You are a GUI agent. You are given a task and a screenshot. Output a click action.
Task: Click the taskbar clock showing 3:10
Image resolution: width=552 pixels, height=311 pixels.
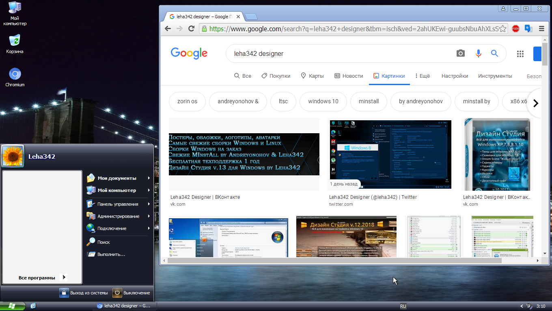coord(541,306)
